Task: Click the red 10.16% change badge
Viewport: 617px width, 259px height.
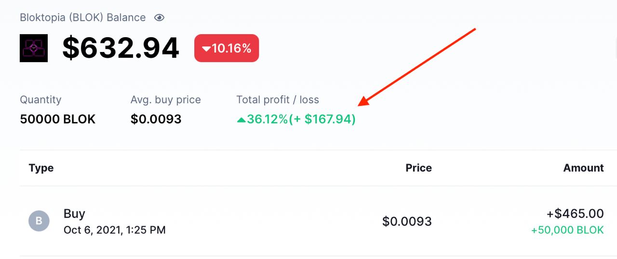Action: pyautogui.click(x=227, y=48)
